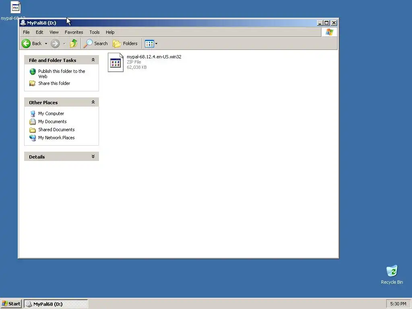This screenshot has width=412, height=309.
Task: Select the mypal-68 desktop file icon
Action: click(x=16, y=7)
